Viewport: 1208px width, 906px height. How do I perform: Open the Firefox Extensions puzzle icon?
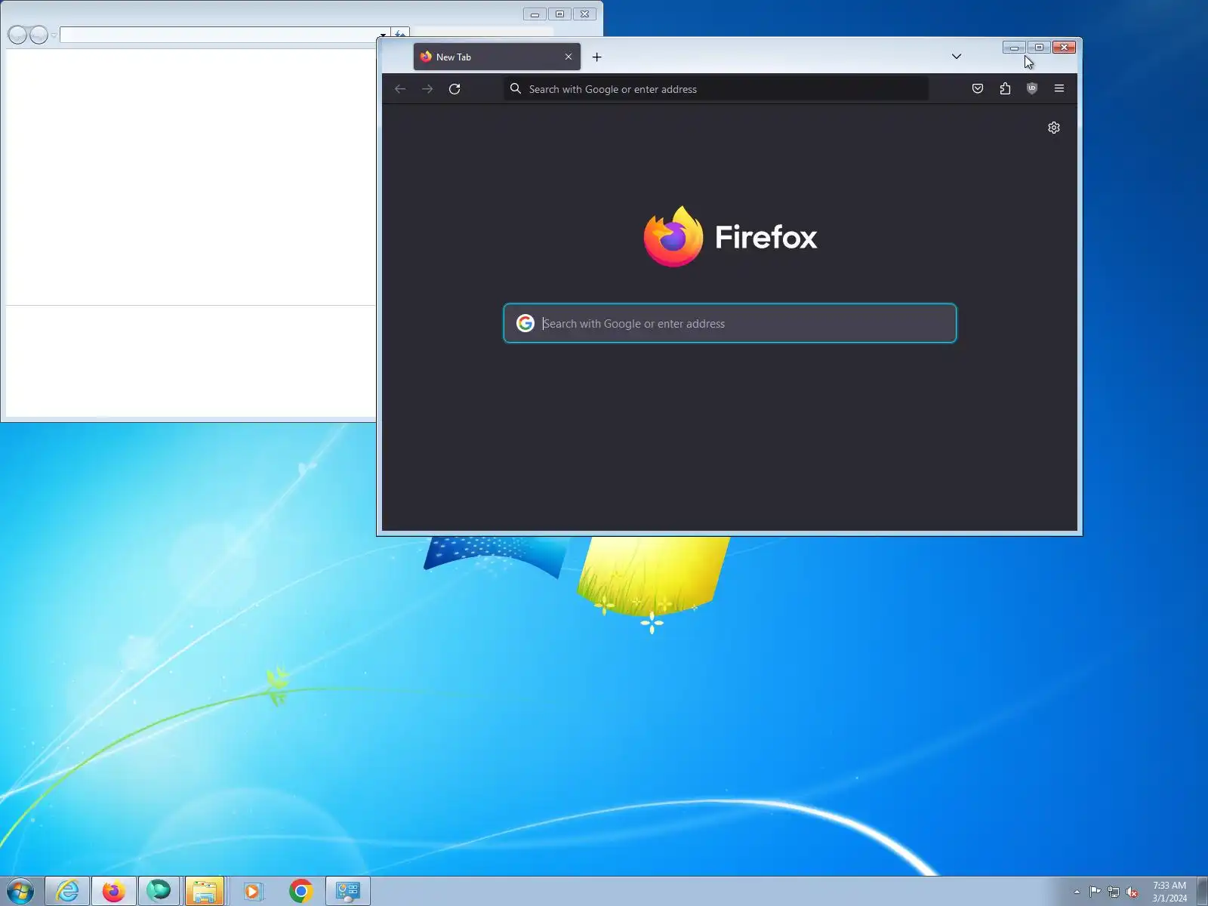[x=1005, y=88]
